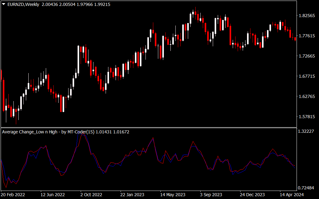This screenshot has height=199, width=319.
Task: Select the 12 Jun 2022 date label
Action: 52,195
